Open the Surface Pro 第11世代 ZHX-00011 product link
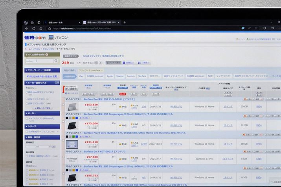 (109, 99)
